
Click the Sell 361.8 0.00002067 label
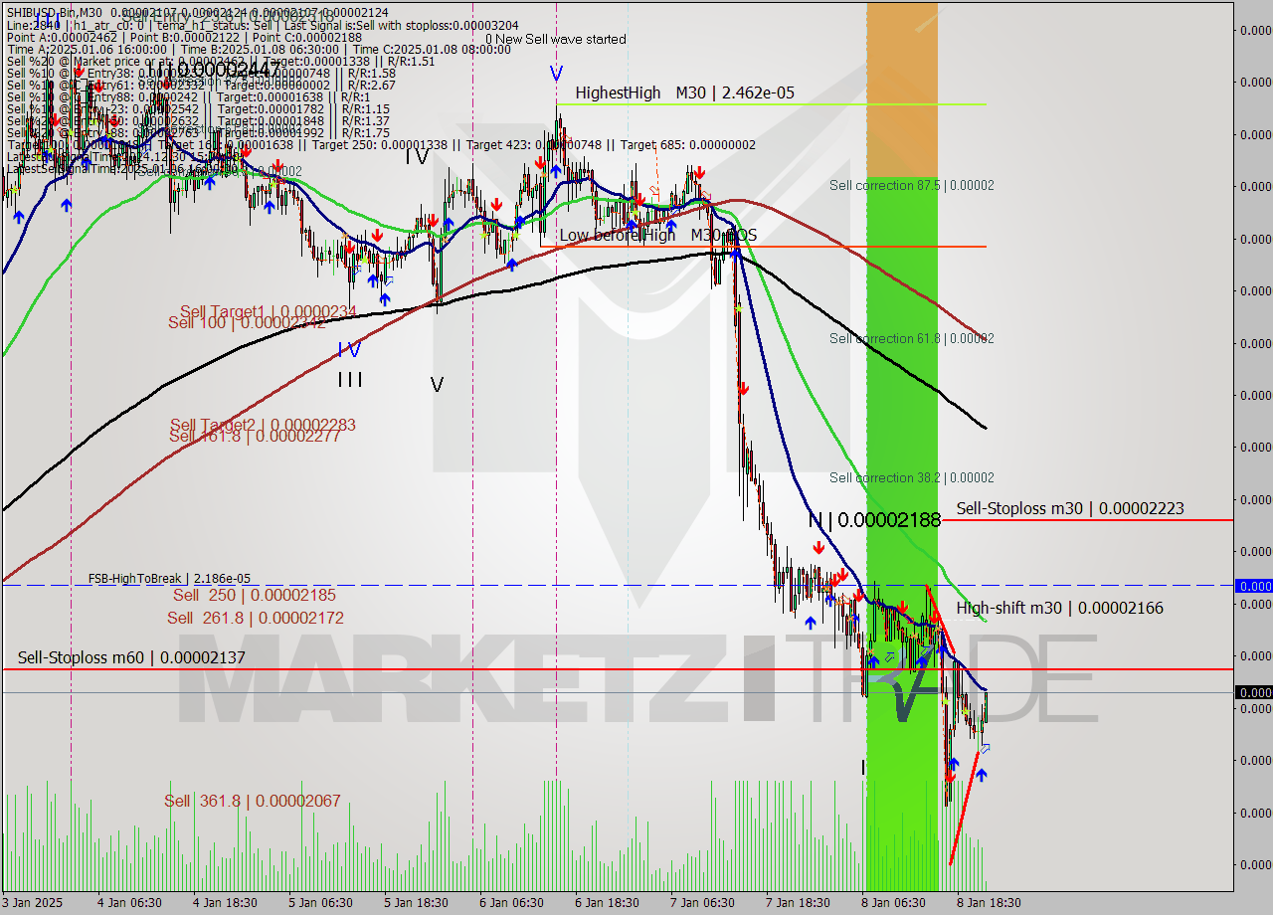click(253, 801)
